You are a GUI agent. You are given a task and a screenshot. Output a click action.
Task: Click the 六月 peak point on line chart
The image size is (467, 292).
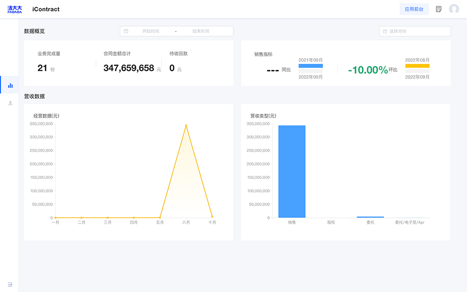pyautogui.click(x=186, y=125)
